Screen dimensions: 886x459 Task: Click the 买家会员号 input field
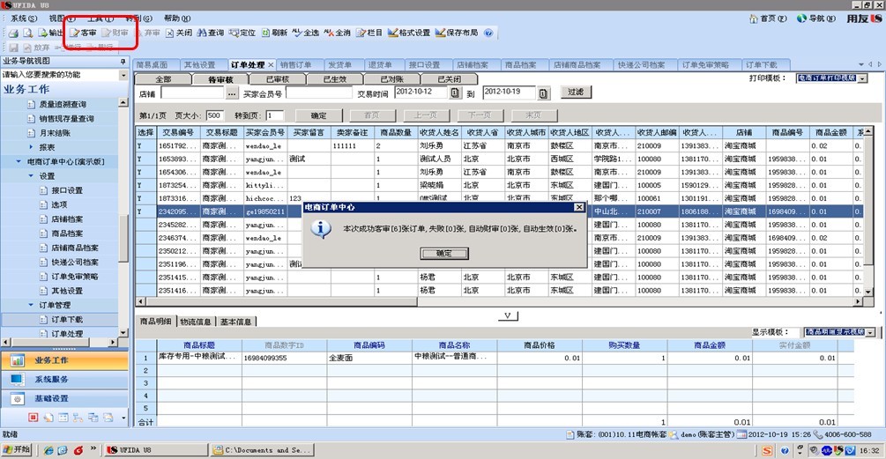319,93
